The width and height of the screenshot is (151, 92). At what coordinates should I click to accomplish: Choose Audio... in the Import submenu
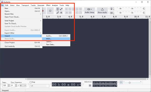point(56,36)
